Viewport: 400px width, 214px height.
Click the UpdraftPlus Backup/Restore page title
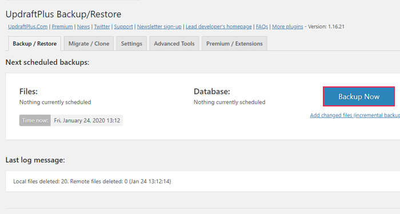coord(63,14)
